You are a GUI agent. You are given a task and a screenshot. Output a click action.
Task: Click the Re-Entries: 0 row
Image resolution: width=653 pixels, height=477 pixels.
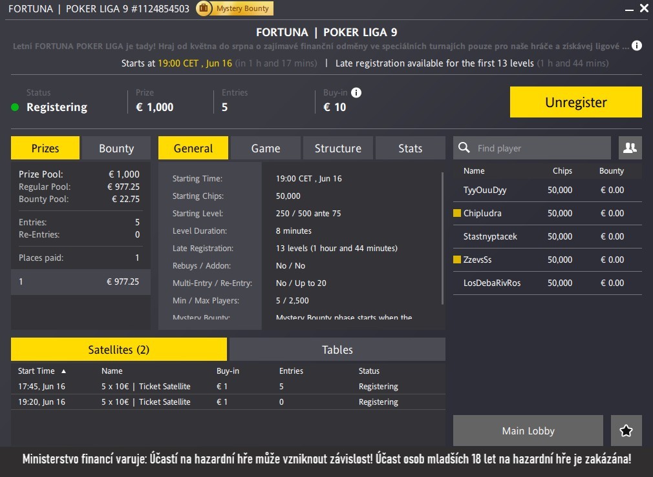click(79, 234)
